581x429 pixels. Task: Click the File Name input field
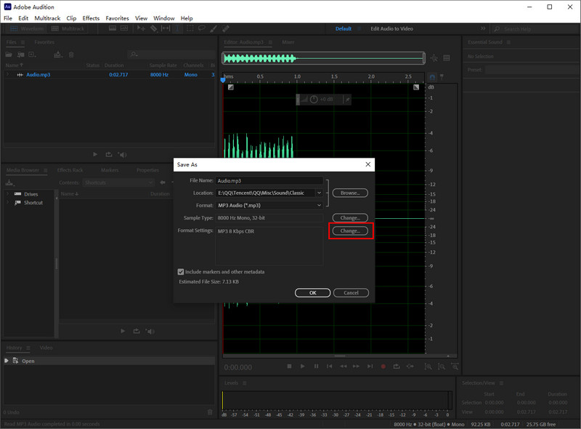tap(269, 180)
